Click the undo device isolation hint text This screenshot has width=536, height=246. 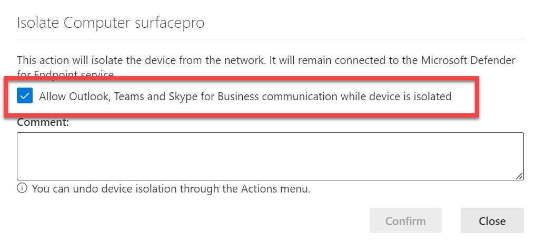171,189
